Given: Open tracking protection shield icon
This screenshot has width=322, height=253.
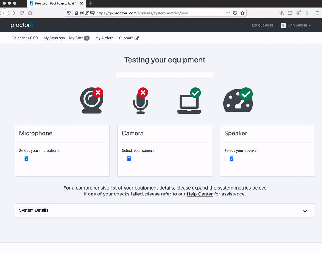Looking at the screenshot, I should [69, 13].
